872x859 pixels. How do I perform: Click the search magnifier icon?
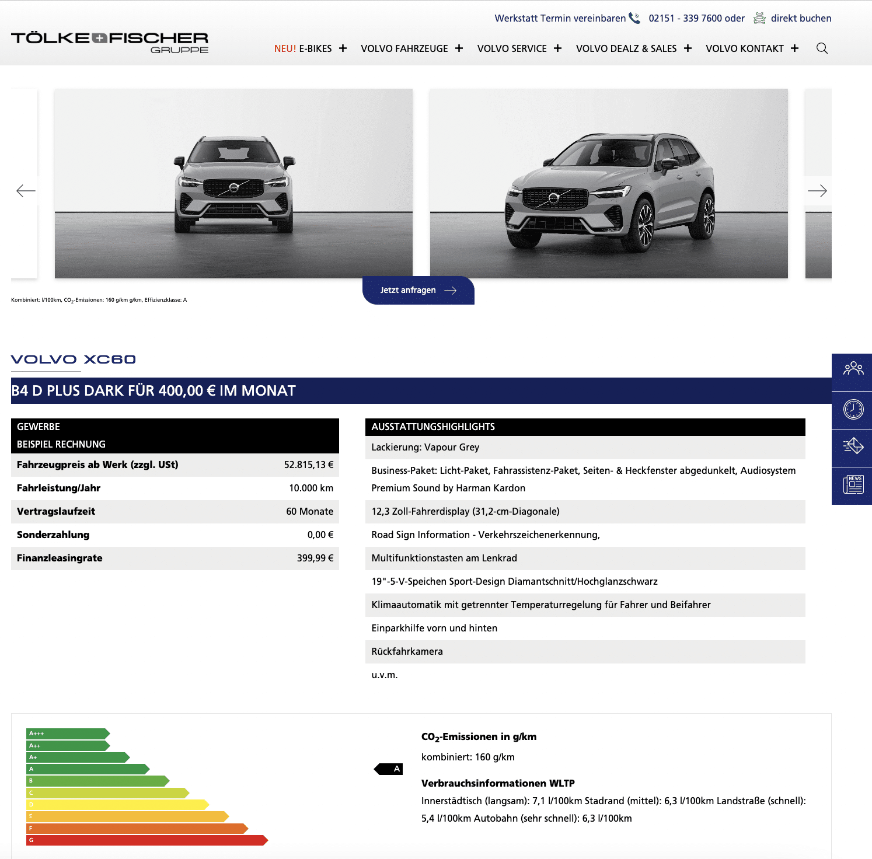[x=822, y=48]
